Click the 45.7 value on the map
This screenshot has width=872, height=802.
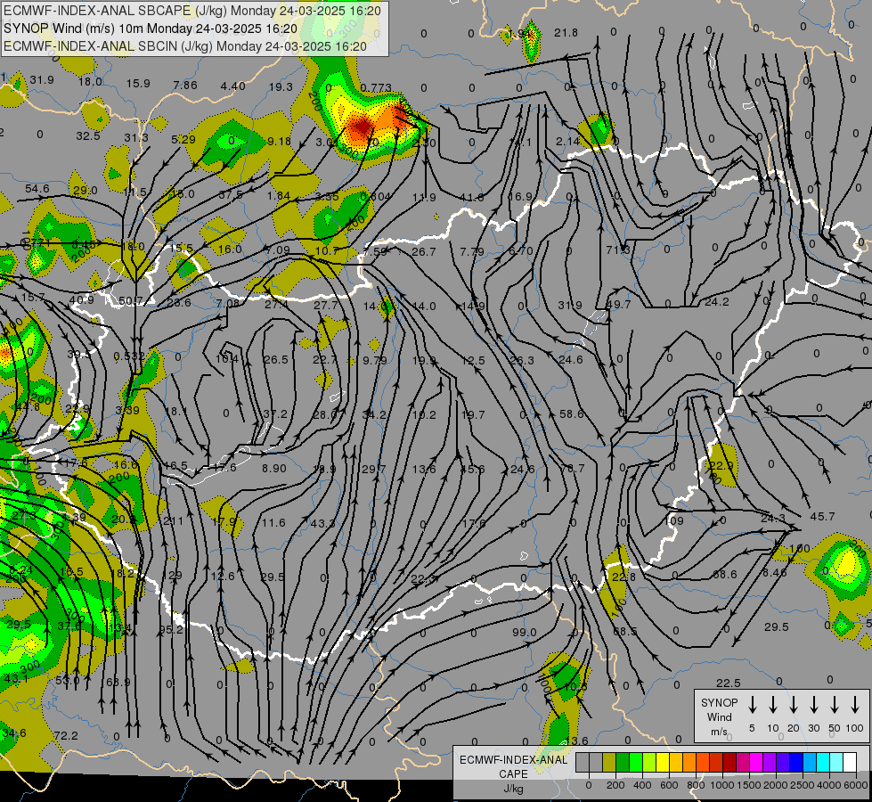coord(822,517)
